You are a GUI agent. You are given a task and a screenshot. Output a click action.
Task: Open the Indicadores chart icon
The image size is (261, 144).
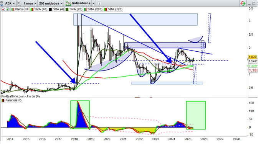tap(68, 3)
